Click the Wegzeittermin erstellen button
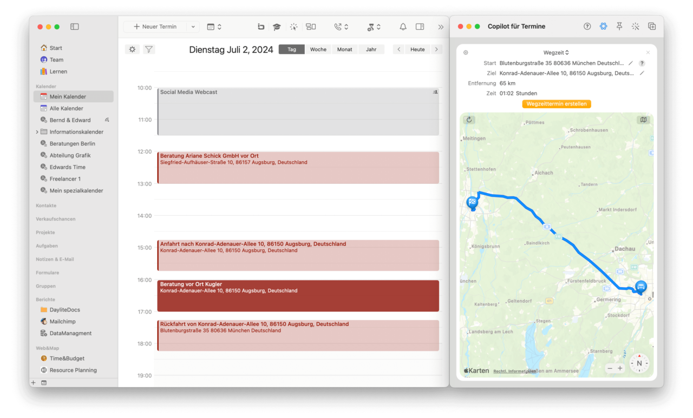Image resolution: width=693 pixels, height=418 pixels. 557,103
